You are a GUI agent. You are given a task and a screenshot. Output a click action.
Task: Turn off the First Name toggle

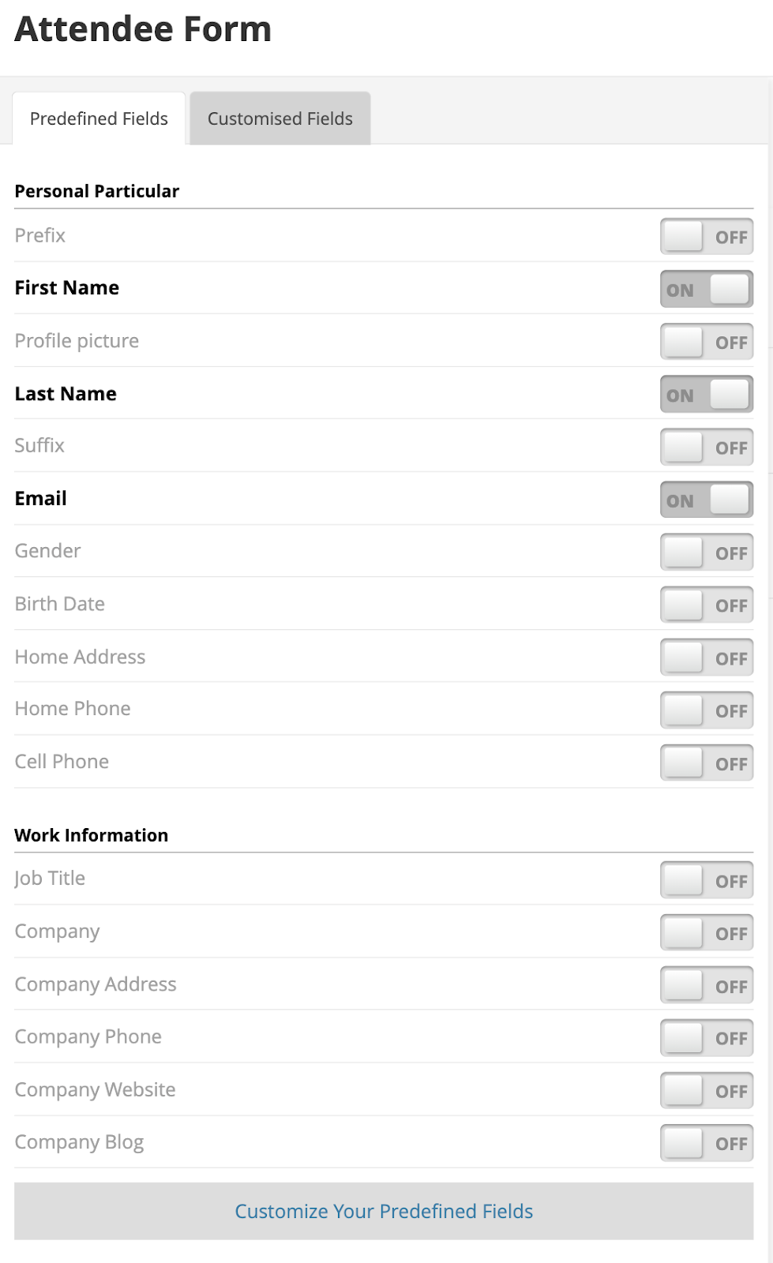click(706, 290)
